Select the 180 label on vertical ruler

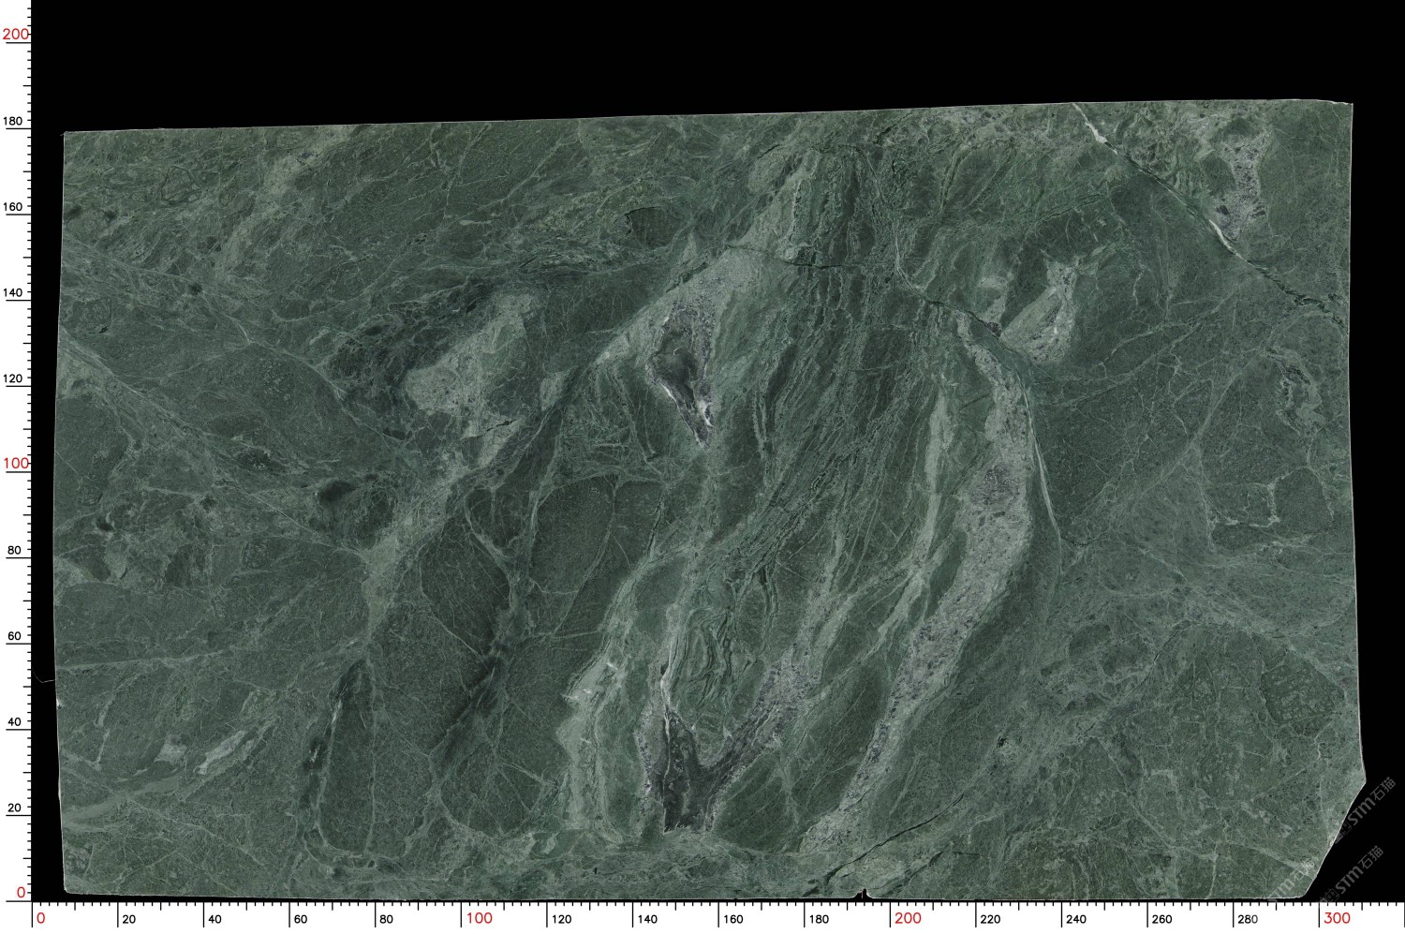pos(13,121)
